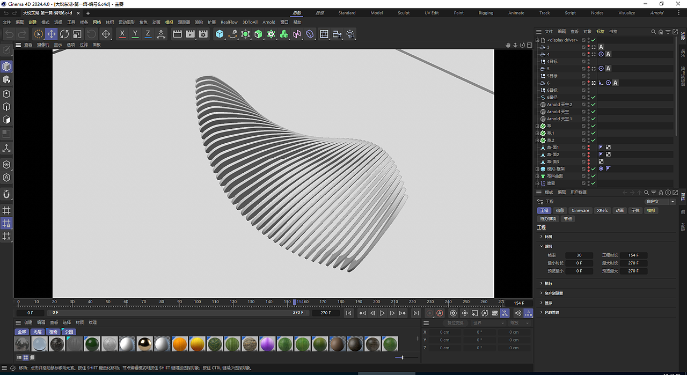
Task: Open Edit Render Settings clapboard gear icon
Action: (x=203, y=34)
